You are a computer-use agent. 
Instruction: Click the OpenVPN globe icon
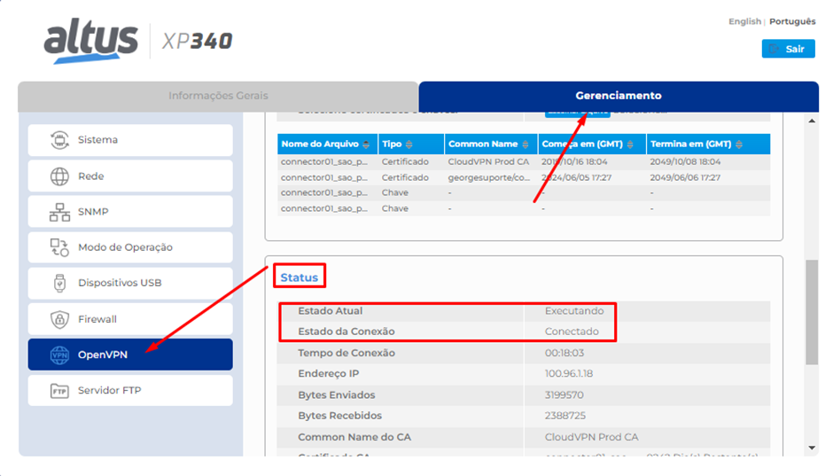tap(59, 355)
